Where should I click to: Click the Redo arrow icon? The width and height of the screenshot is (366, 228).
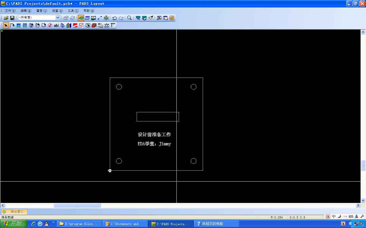click(121, 18)
